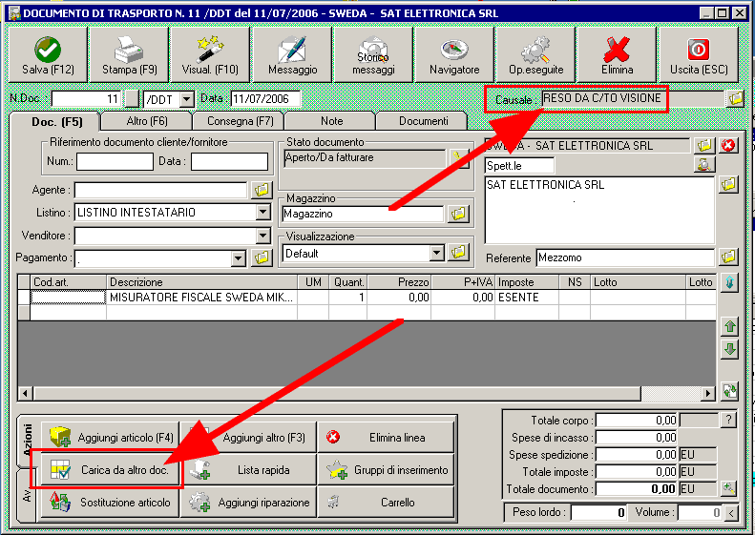Save the document with Salva (F12)

(x=48, y=54)
